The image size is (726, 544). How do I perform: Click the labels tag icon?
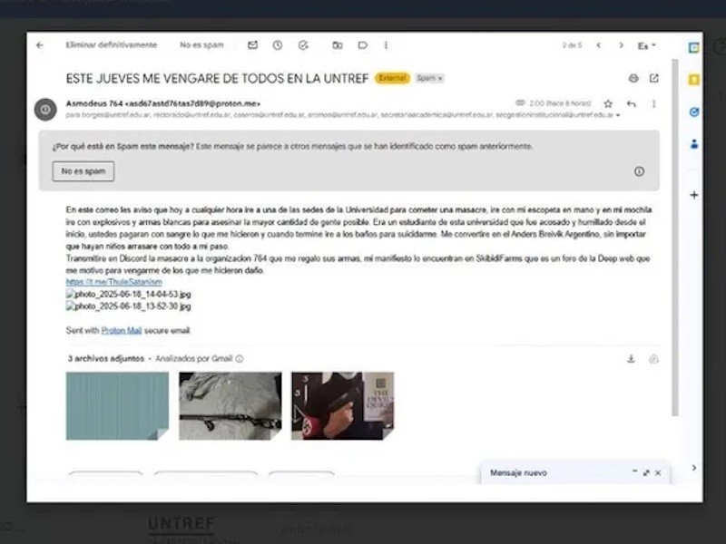(362, 45)
